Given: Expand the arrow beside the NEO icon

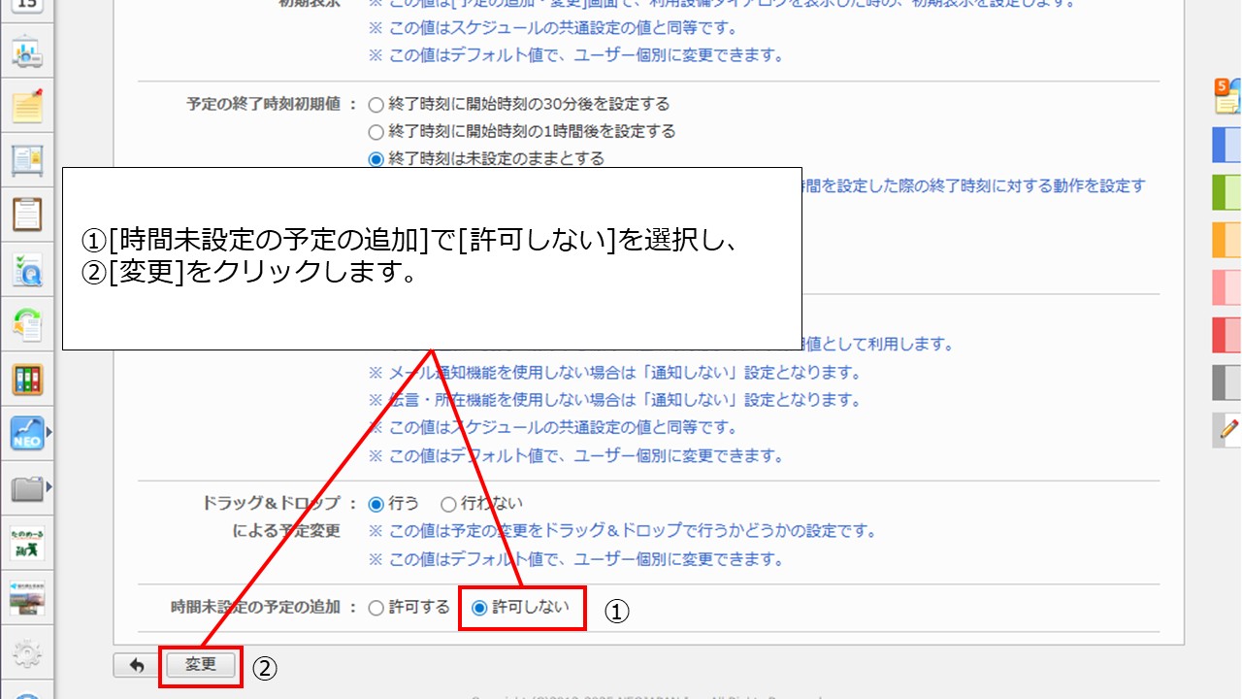Looking at the screenshot, I should click(49, 433).
